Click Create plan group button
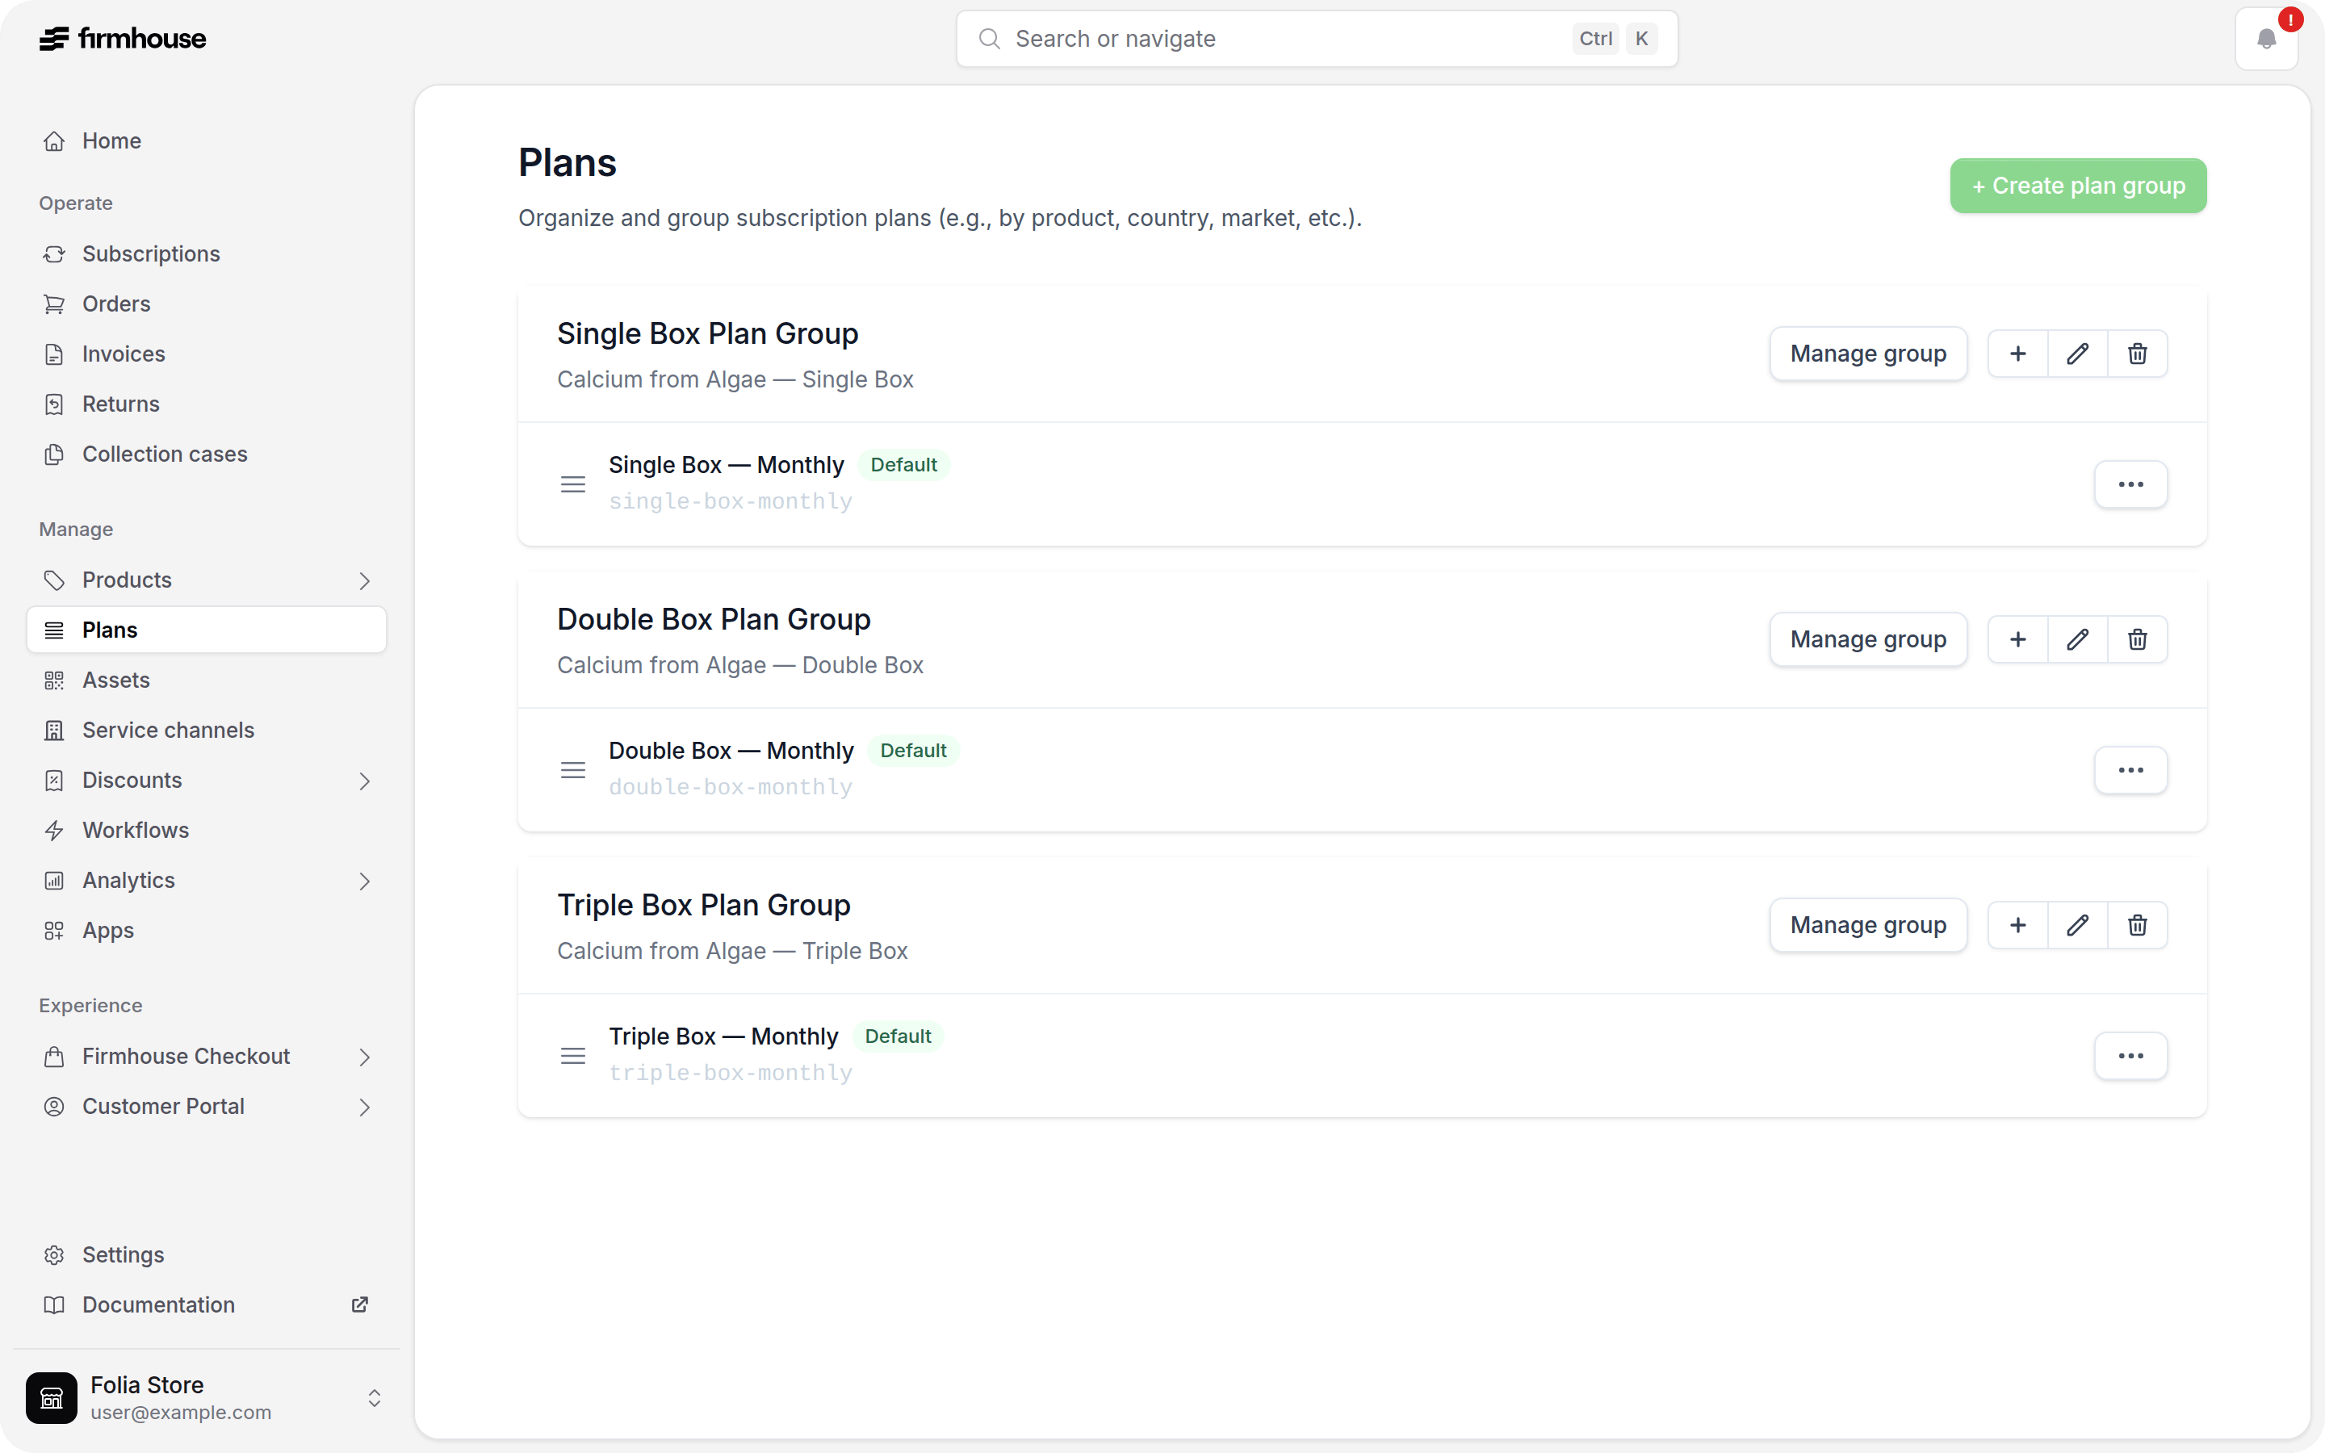The height and width of the screenshot is (1453, 2325). 2077,186
